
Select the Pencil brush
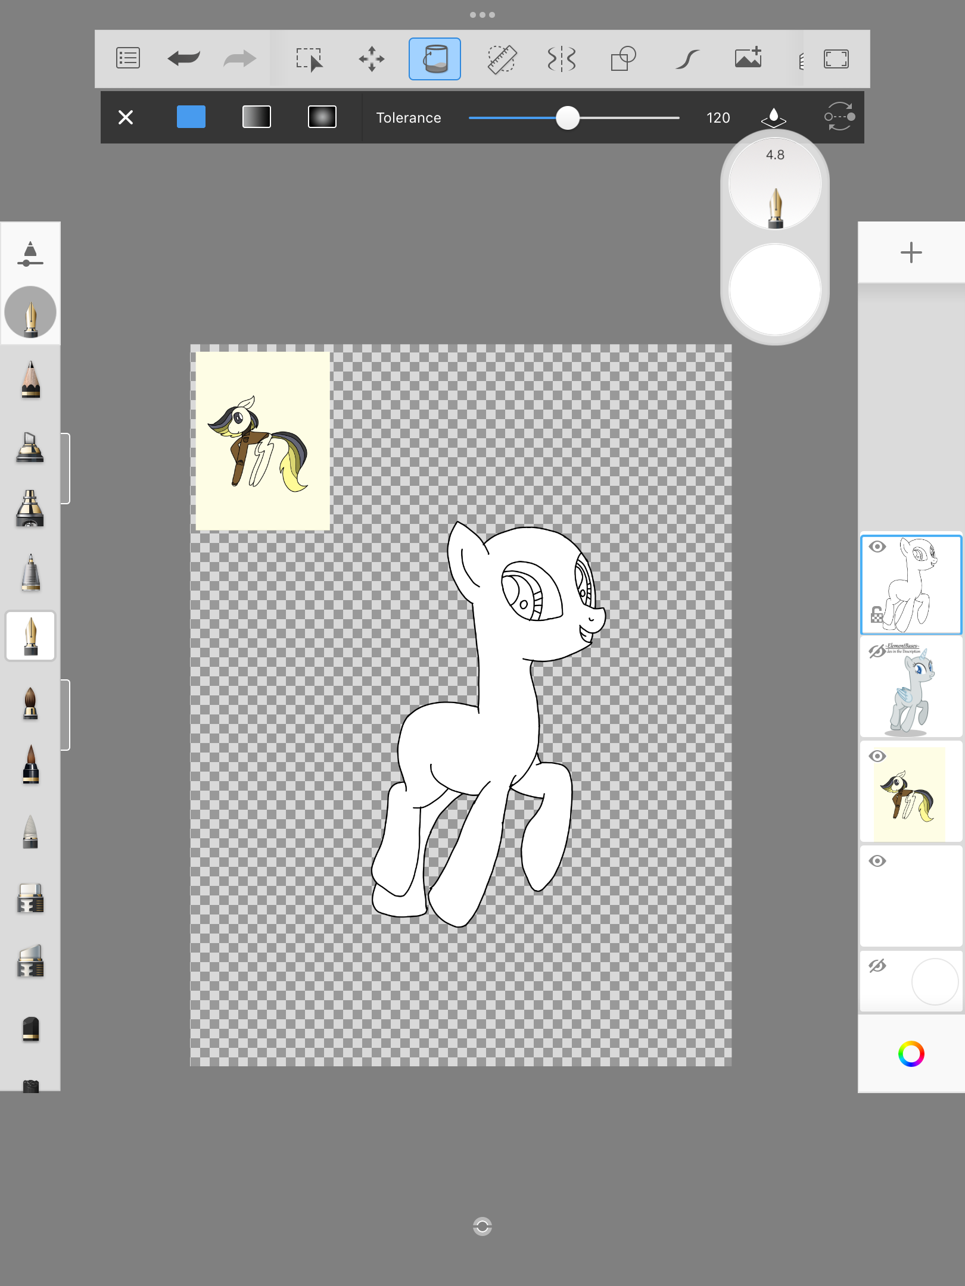30,379
